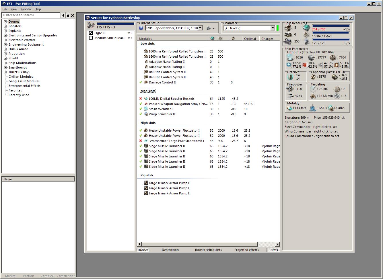Click the green character status indicator
This screenshot has width=383, height=279.
(x=278, y=28)
